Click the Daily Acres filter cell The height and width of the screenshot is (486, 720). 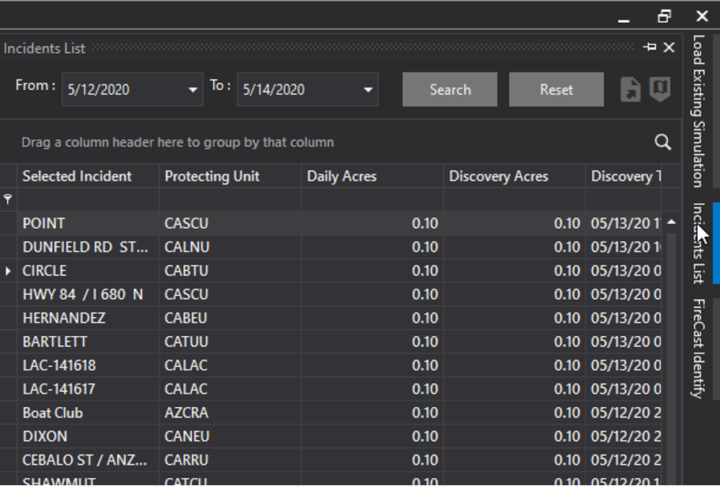[x=372, y=200]
